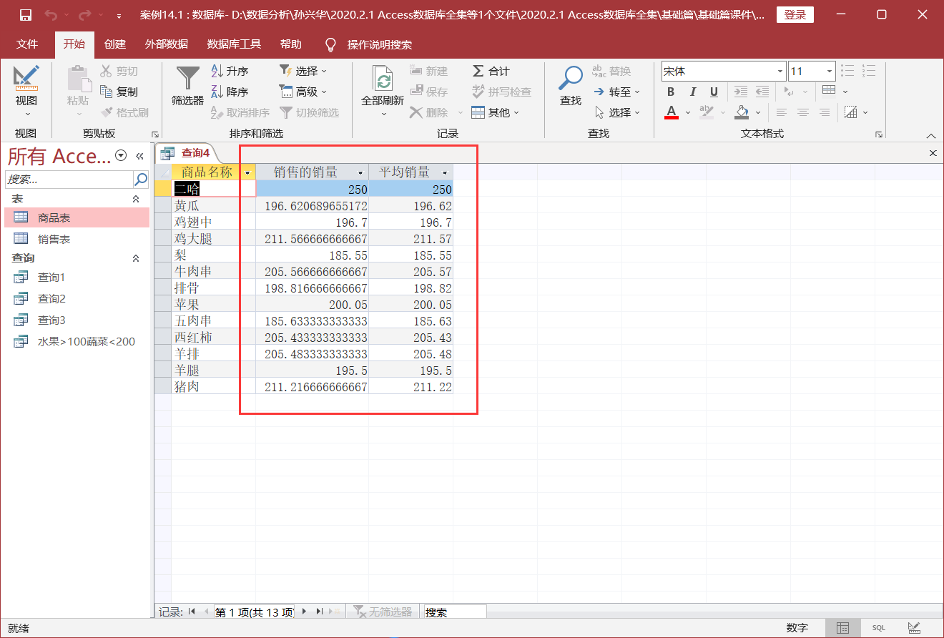Go to last record arrow
Screen dimensions: 944x638
[x=319, y=612]
